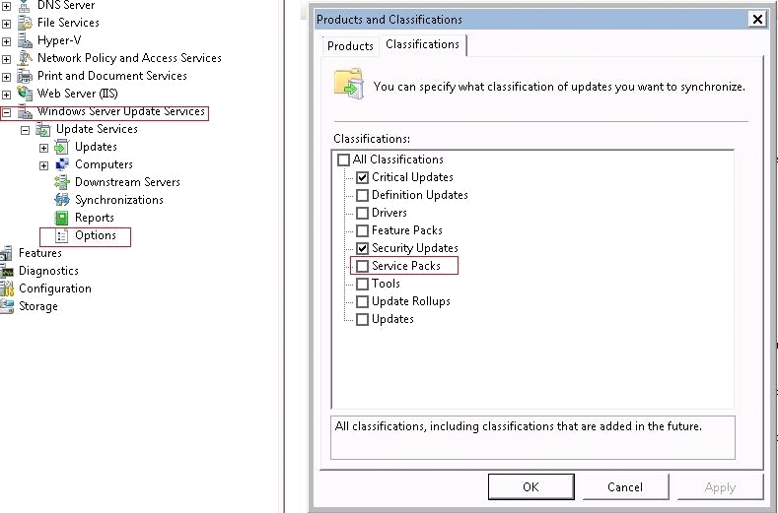Collapse the Update Services node
The image size is (778, 513).
click(x=25, y=131)
